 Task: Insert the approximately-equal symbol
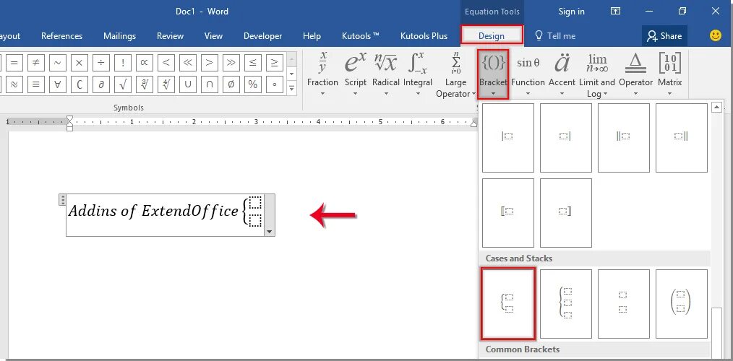click(14, 84)
